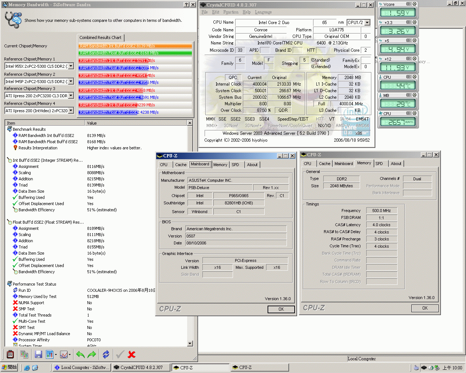This screenshot has width=466, height=373.
Task: Open the line graph icon's dropdown arrow
Action: (x=70, y=354)
